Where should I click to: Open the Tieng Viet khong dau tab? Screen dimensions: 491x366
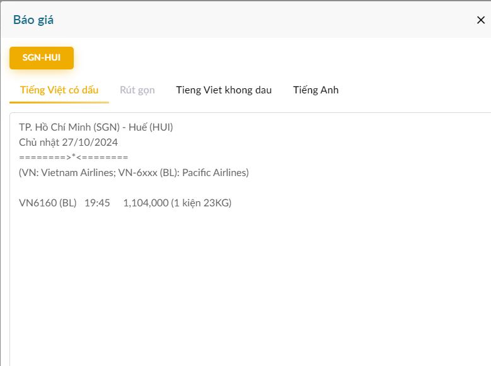(x=224, y=90)
